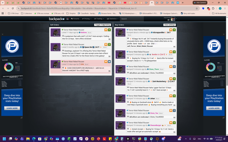Screen dimensions: 228x142
Task: Block user Erik
Action: tap(87, 64)
